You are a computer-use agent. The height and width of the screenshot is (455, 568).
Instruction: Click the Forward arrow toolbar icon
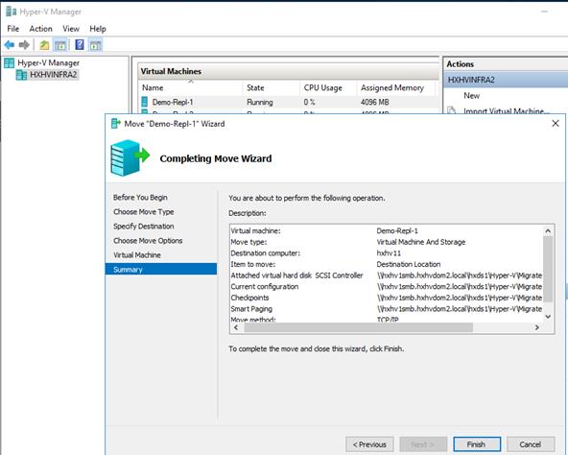point(24,45)
